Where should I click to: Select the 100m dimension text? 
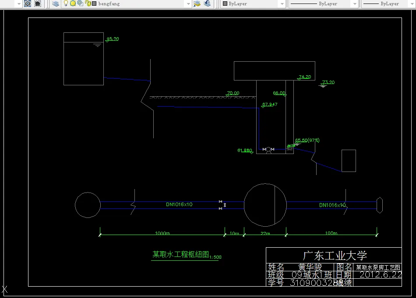[x=331, y=233]
